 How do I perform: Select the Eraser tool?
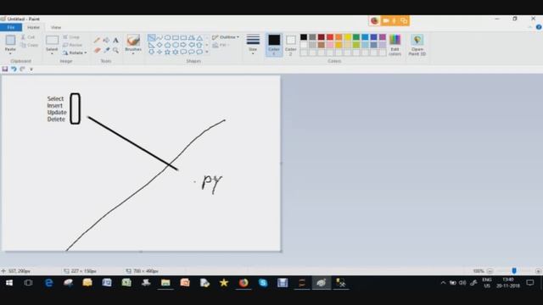coord(97,51)
